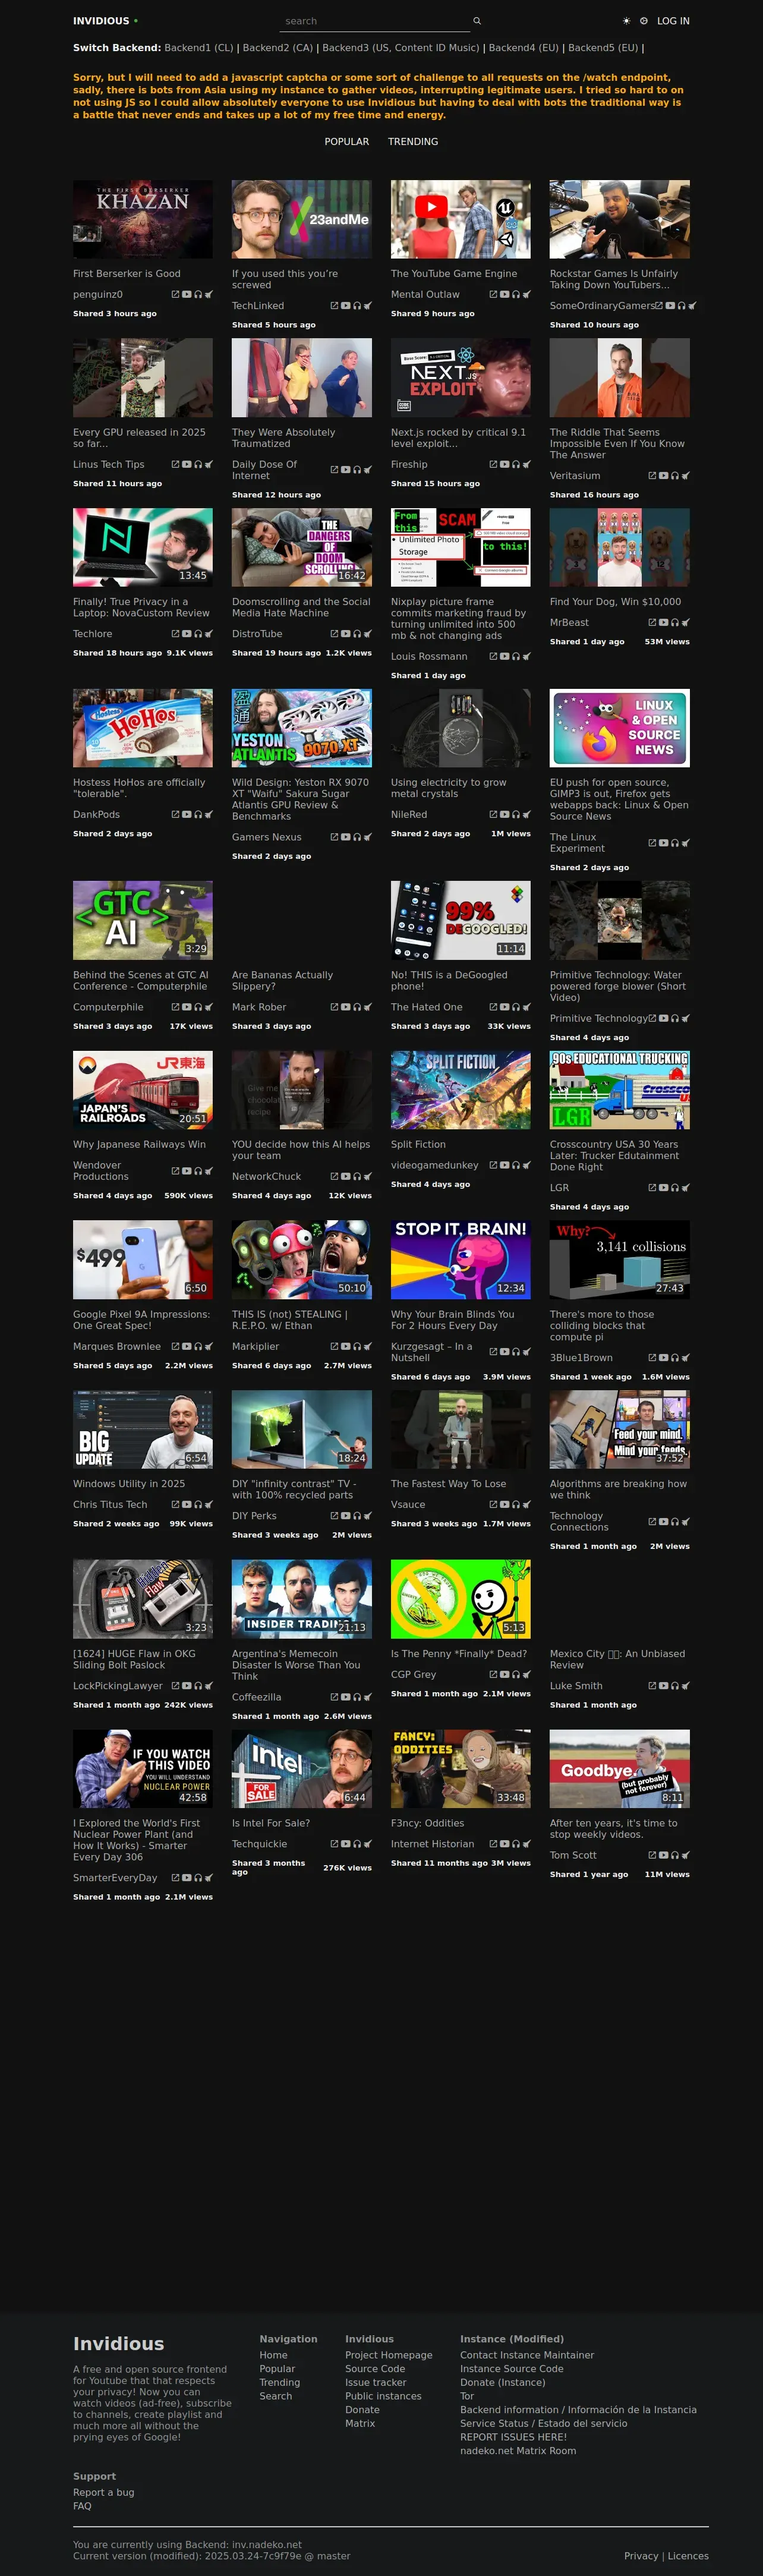Click headphones icon for Louis Rossmann video
The image size is (763, 2576).
pos(516,657)
